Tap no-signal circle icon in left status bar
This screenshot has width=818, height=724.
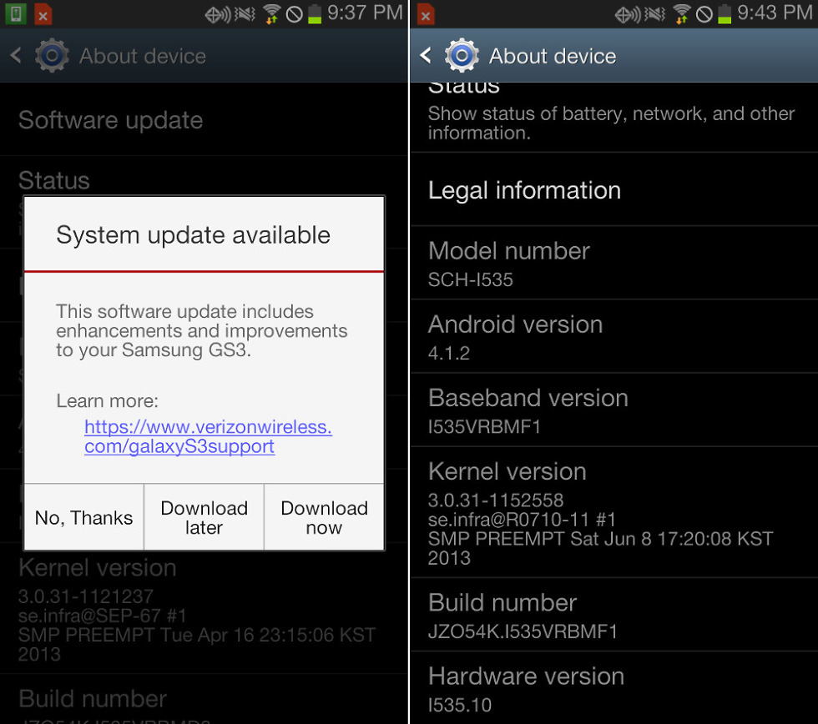(294, 14)
